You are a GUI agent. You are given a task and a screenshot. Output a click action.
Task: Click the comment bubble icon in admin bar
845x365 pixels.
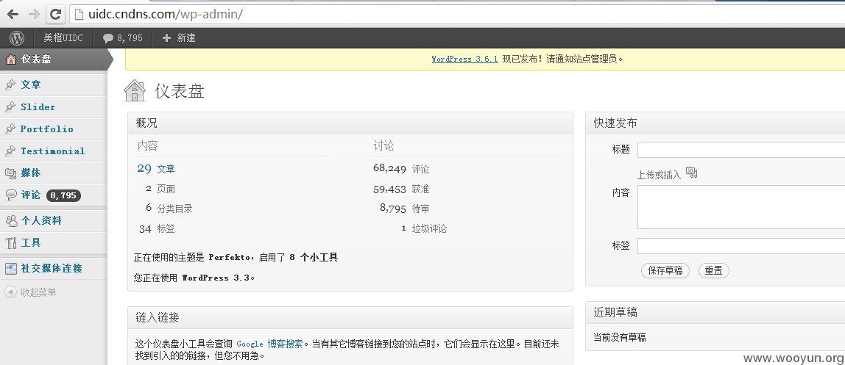[x=107, y=38]
